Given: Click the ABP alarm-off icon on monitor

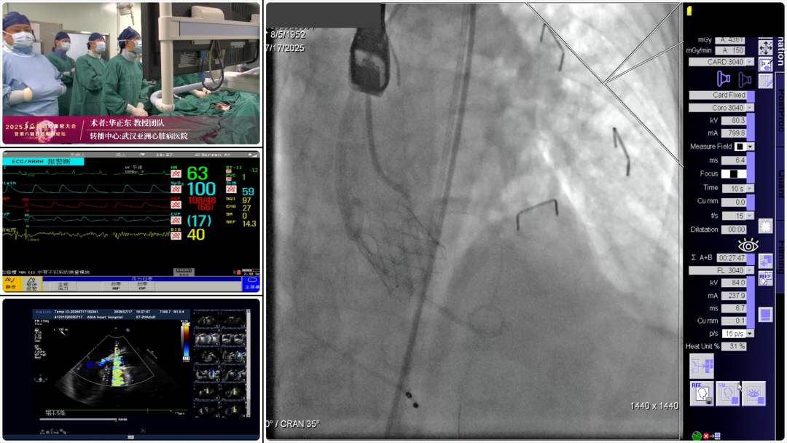Looking at the screenshot, I should tap(176, 205).
